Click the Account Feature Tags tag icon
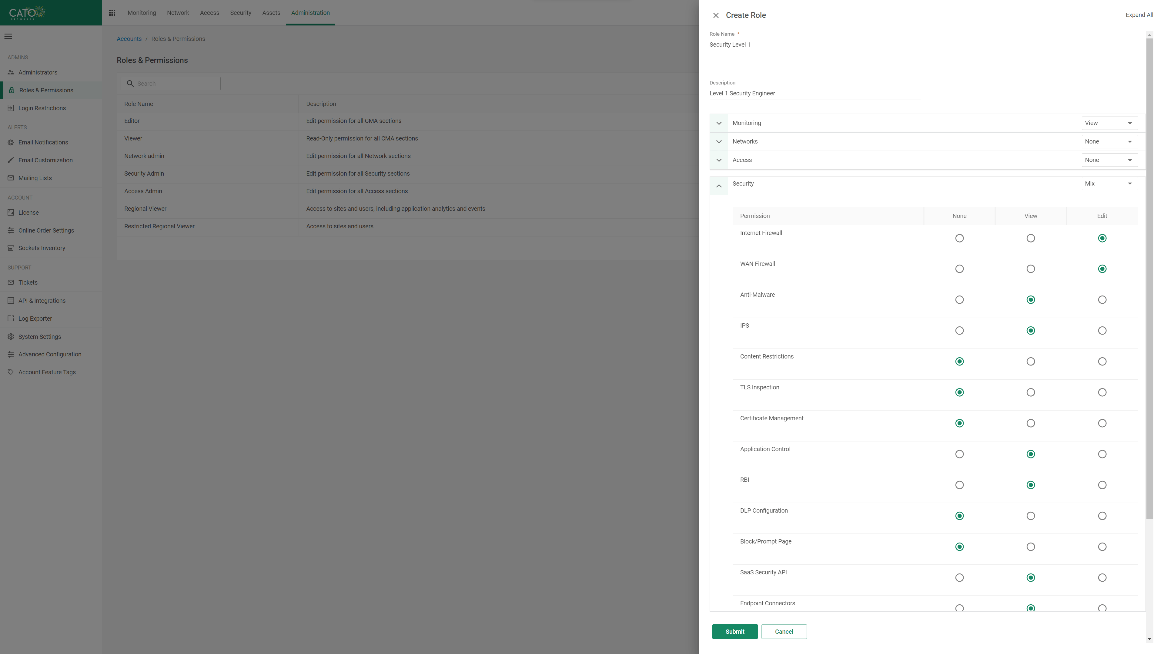 click(x=11, y=372)
